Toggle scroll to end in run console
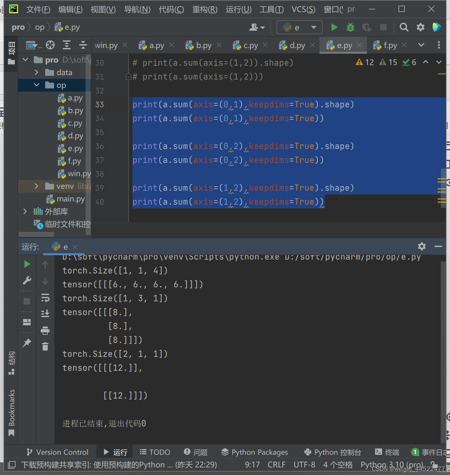Viewport: 450px width, 475px height. click(x=45, y=314)
